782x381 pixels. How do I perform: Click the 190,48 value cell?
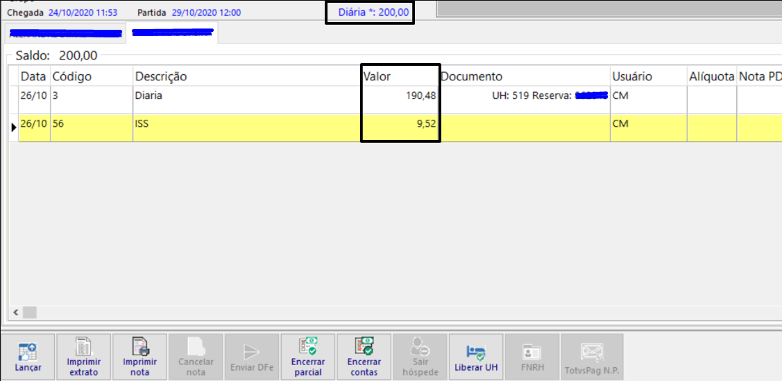pos(400,100)
